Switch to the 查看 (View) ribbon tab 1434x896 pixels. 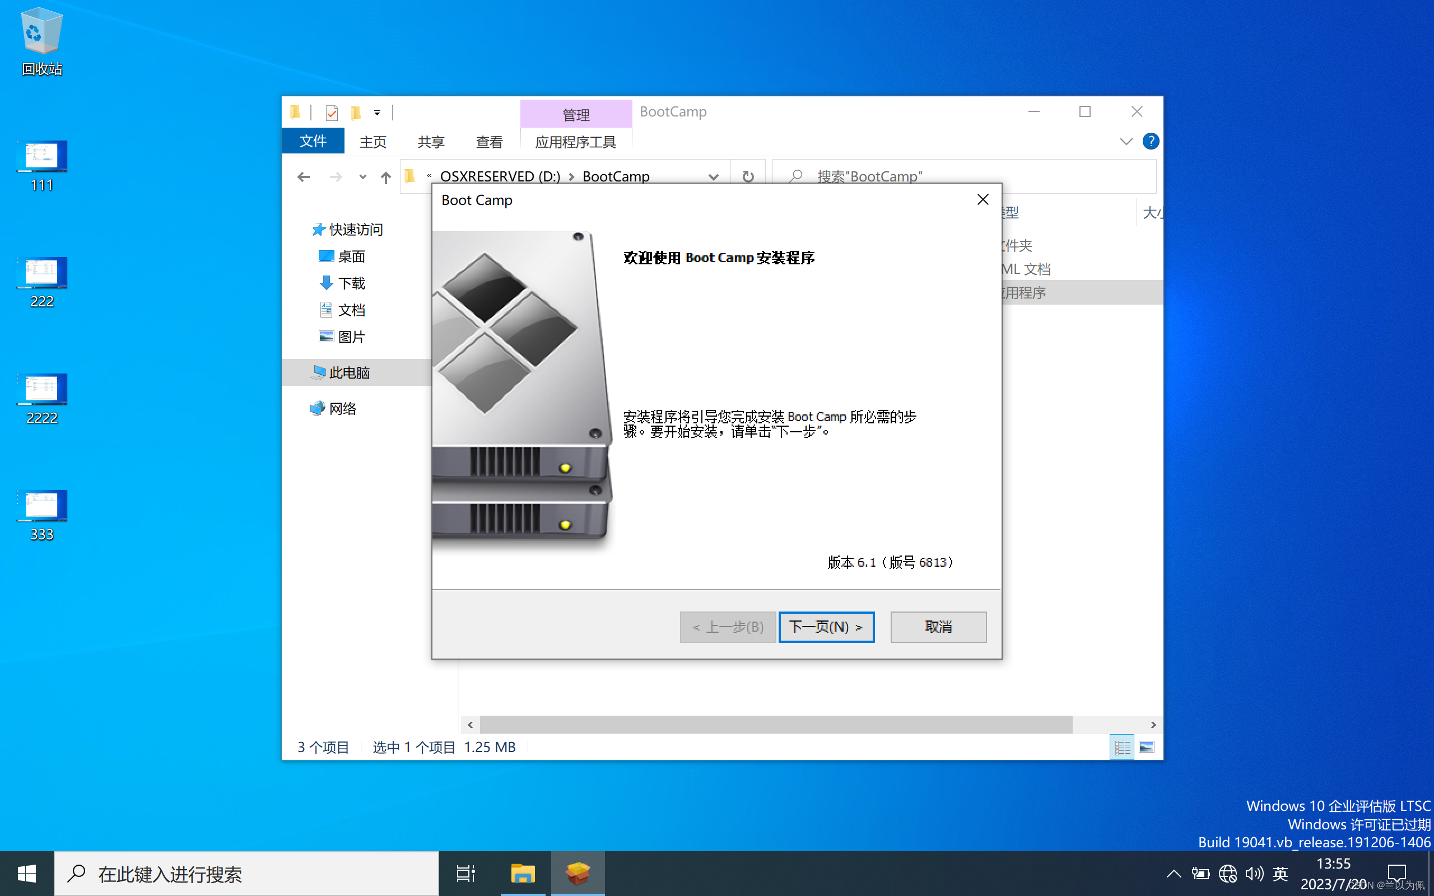point(489,142)
